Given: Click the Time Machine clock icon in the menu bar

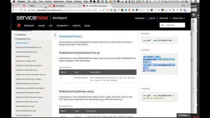Looking at the screenshot, I should tap(147, 1).
